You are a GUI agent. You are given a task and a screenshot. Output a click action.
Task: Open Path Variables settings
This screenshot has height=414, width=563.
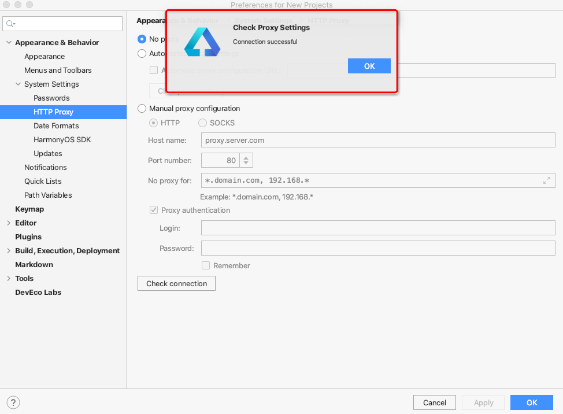[48, 195]
